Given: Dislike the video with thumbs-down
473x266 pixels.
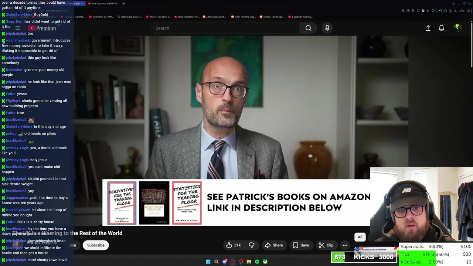Looking at the screenshot, I should (252, 245).
